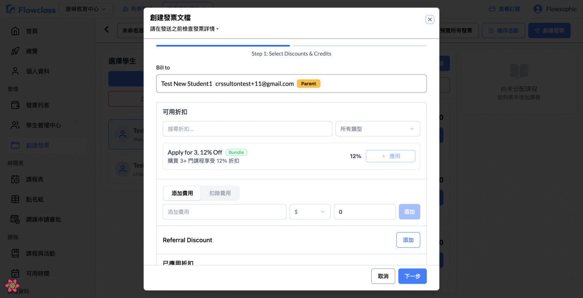Open invoice list wallet icon
The width and height of the screenshot is (583, 298).
tap(15, 105)
